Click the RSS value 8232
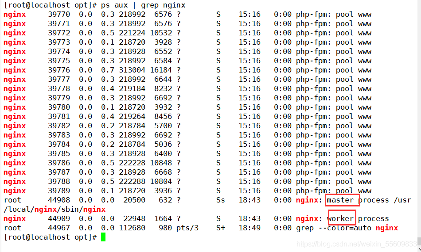This screenshot has width=421, height=252. click(x=163, y=88)
